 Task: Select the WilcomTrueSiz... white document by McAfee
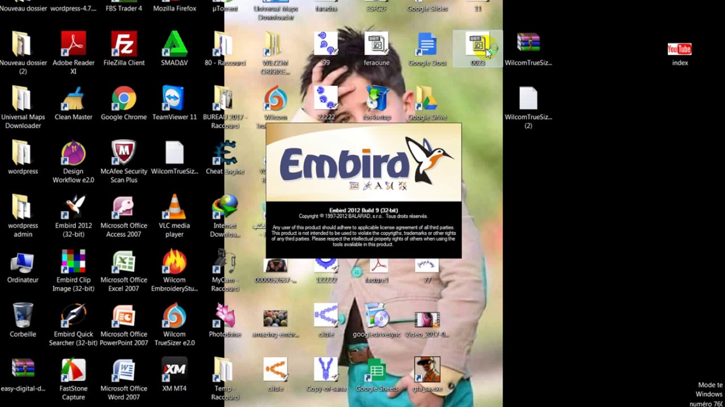point(174,158)
